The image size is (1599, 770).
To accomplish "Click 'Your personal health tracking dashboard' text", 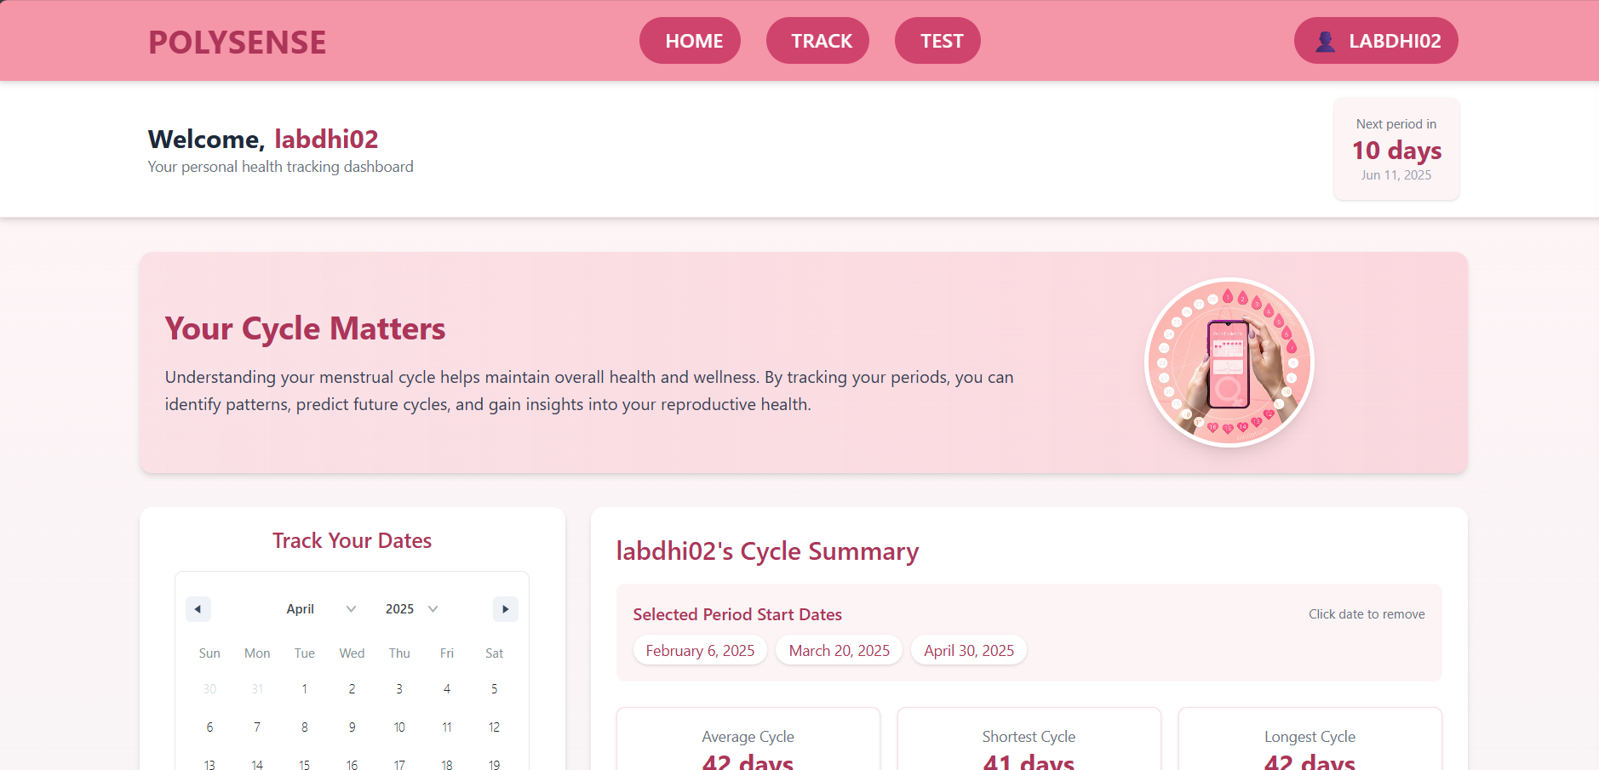I will tap(281, 167).
